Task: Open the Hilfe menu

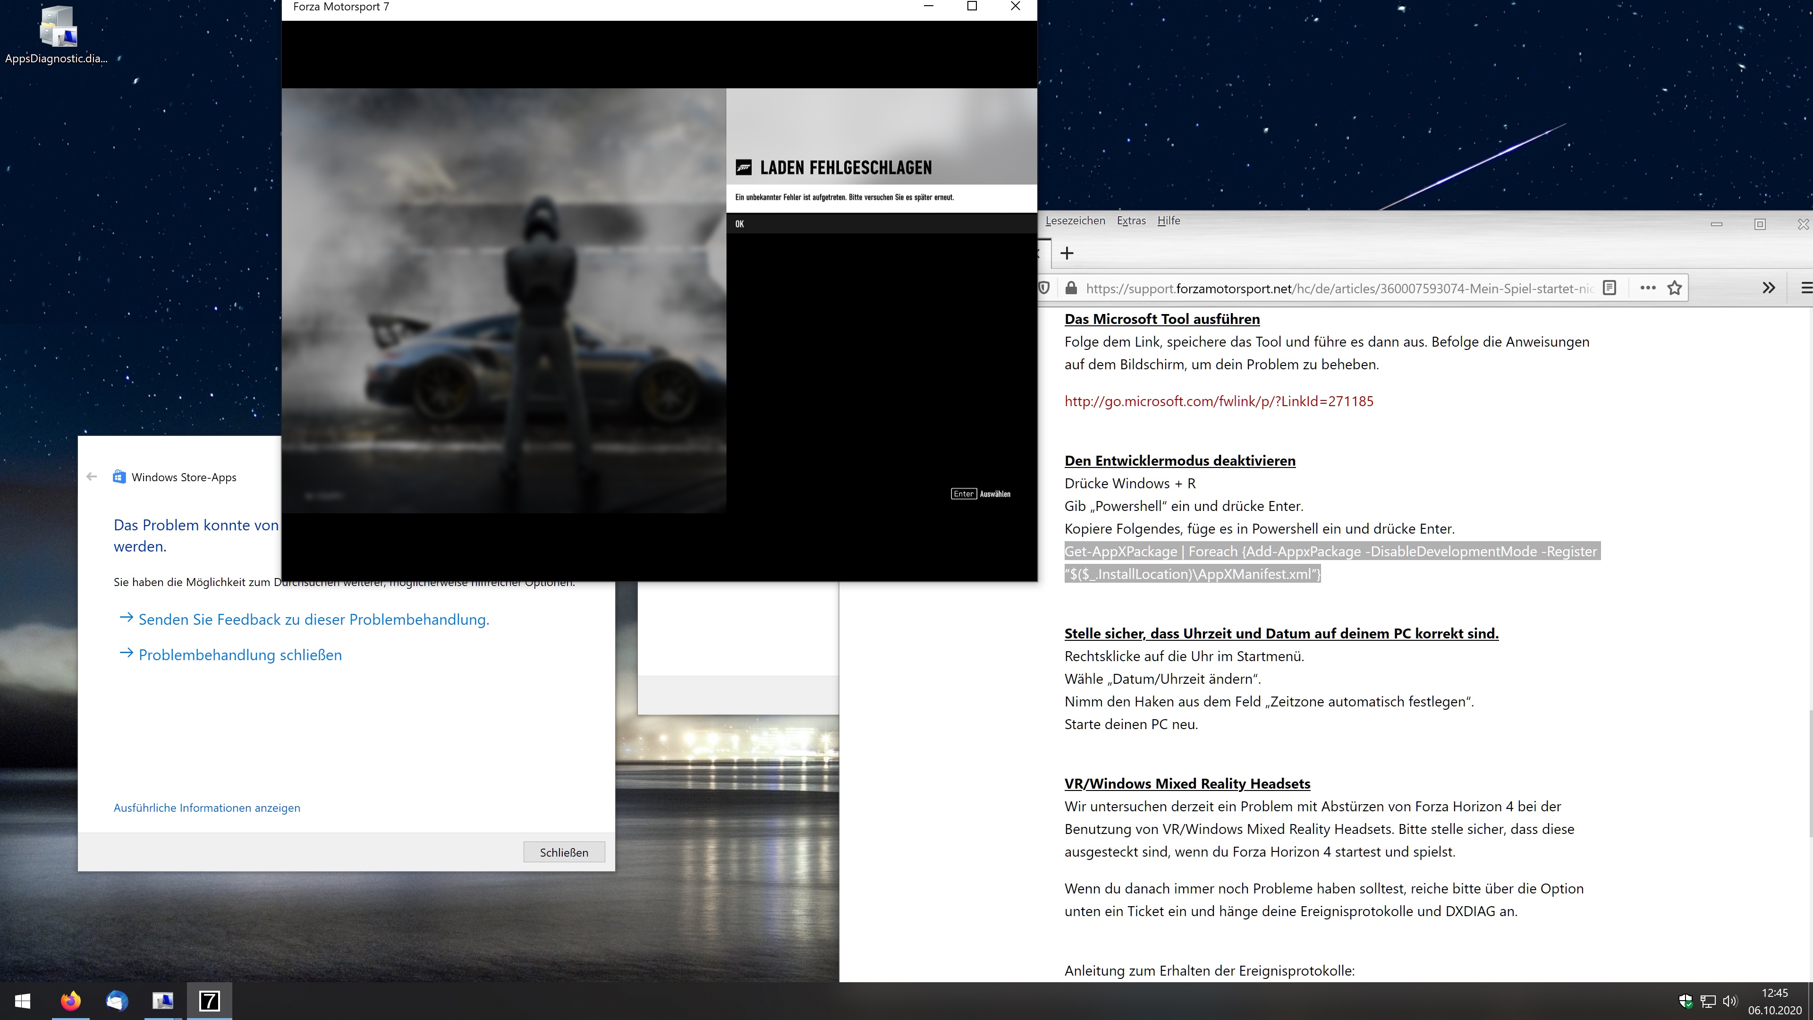Action: coord(1169,221)
